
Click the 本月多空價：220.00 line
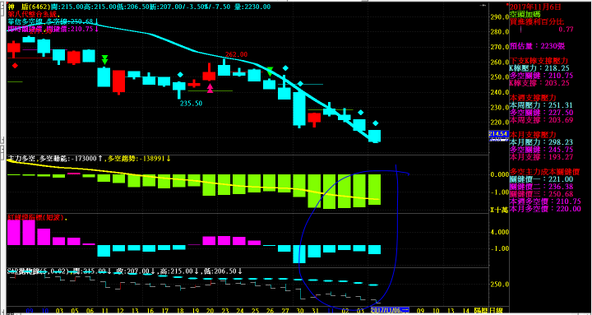[x=545, y=208]
